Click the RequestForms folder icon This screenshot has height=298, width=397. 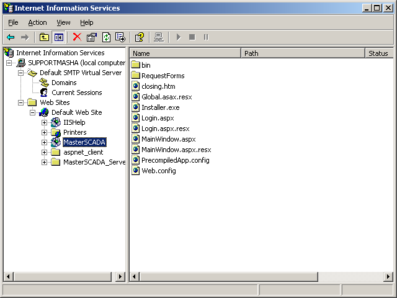coord(135,76)
